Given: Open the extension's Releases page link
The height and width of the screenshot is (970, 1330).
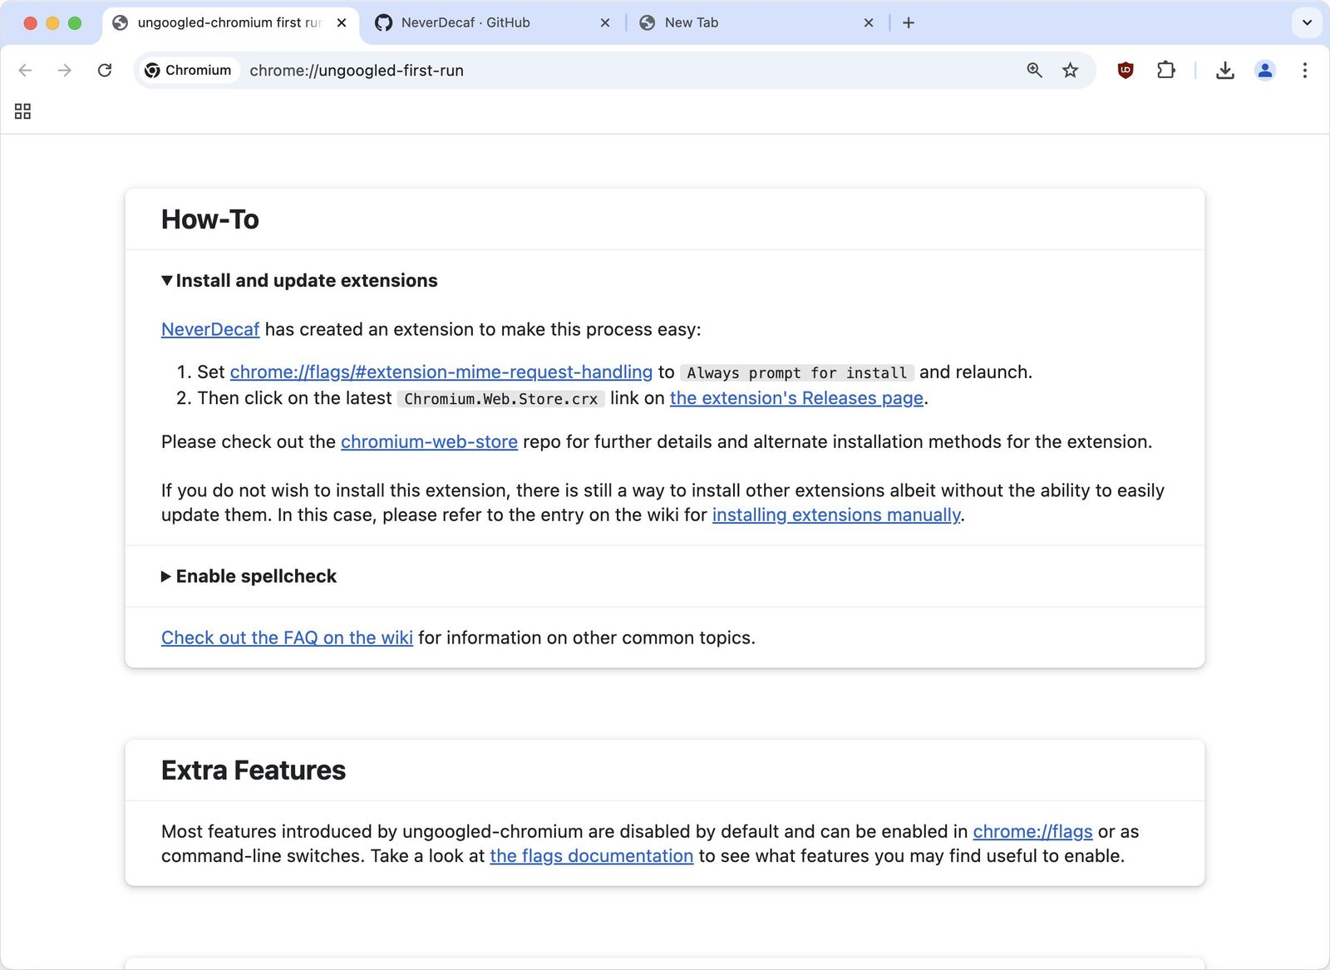Looking at the screenshot, I should click(x=796, y=398).
